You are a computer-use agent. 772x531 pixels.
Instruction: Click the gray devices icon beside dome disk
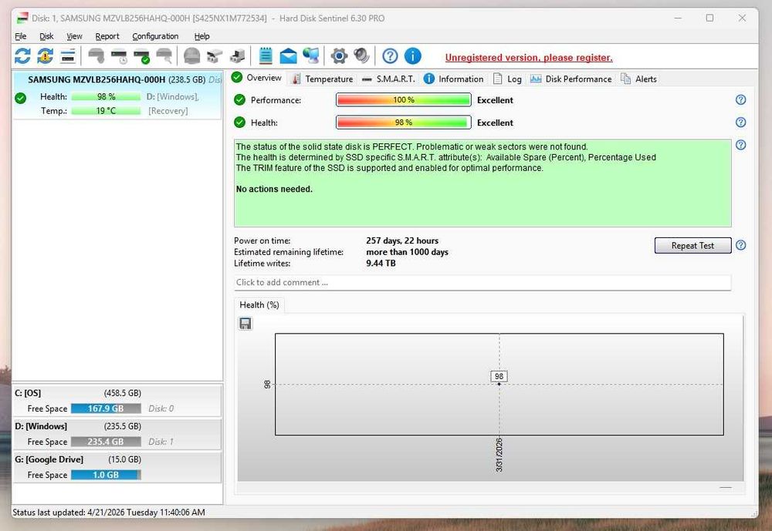[215, 56]
